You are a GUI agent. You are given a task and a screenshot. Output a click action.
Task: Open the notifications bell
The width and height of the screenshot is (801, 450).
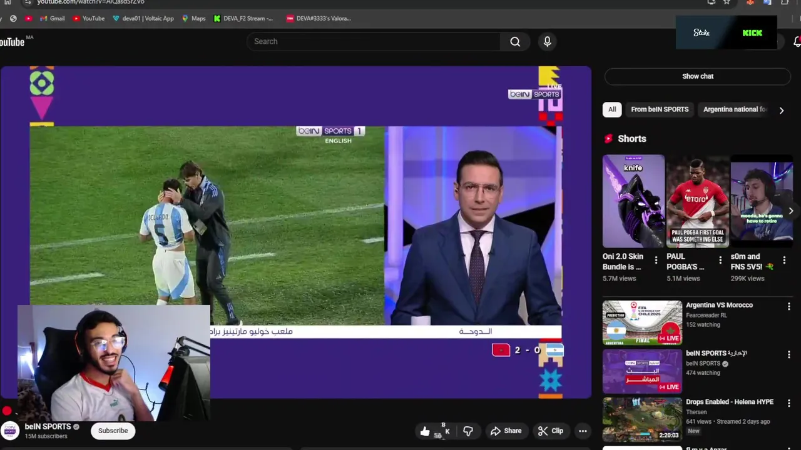tap(797, 42)
